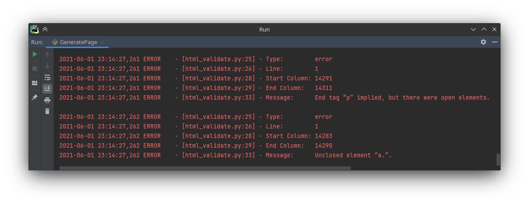Click the horizontal scrollbar under the console
529x204 pixels.
205,168
